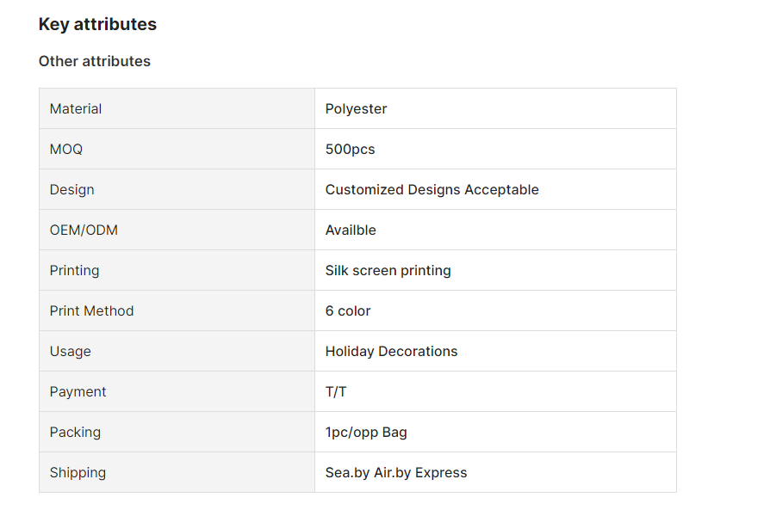
Task: Click the Polyester value cell
Action: tap(495, 108)
